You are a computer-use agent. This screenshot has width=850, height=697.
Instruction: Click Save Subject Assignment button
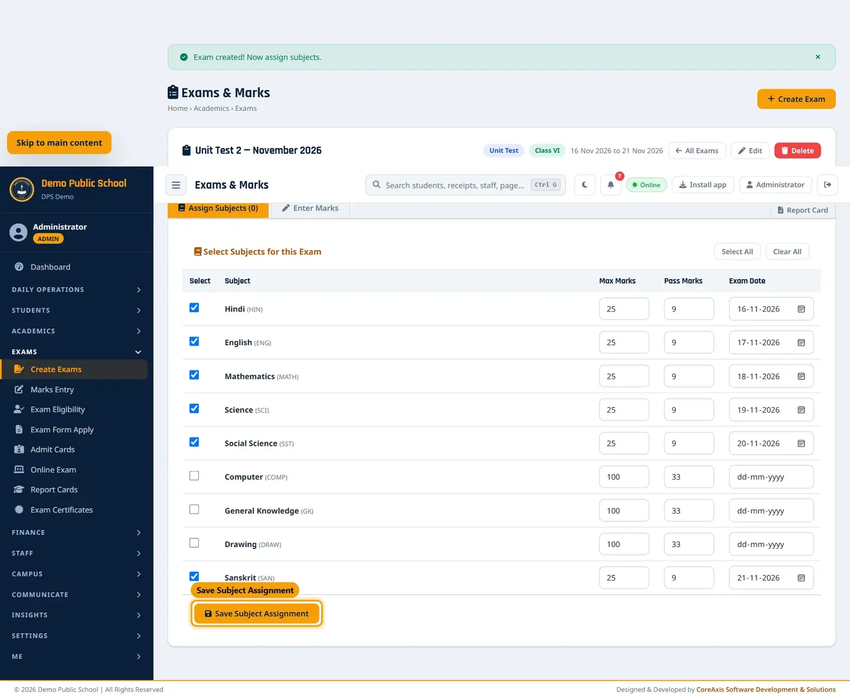coord(257,614)
